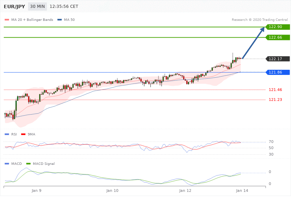Click the red 121.46 support value
The width and height of the screenshot is (291, 197).
(x=275, y=90)
